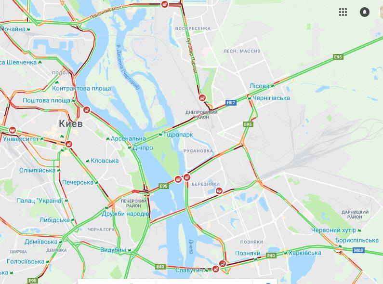Open the Чернігівська metro station label
Screen dimensions: 383x284
(271, 98)
